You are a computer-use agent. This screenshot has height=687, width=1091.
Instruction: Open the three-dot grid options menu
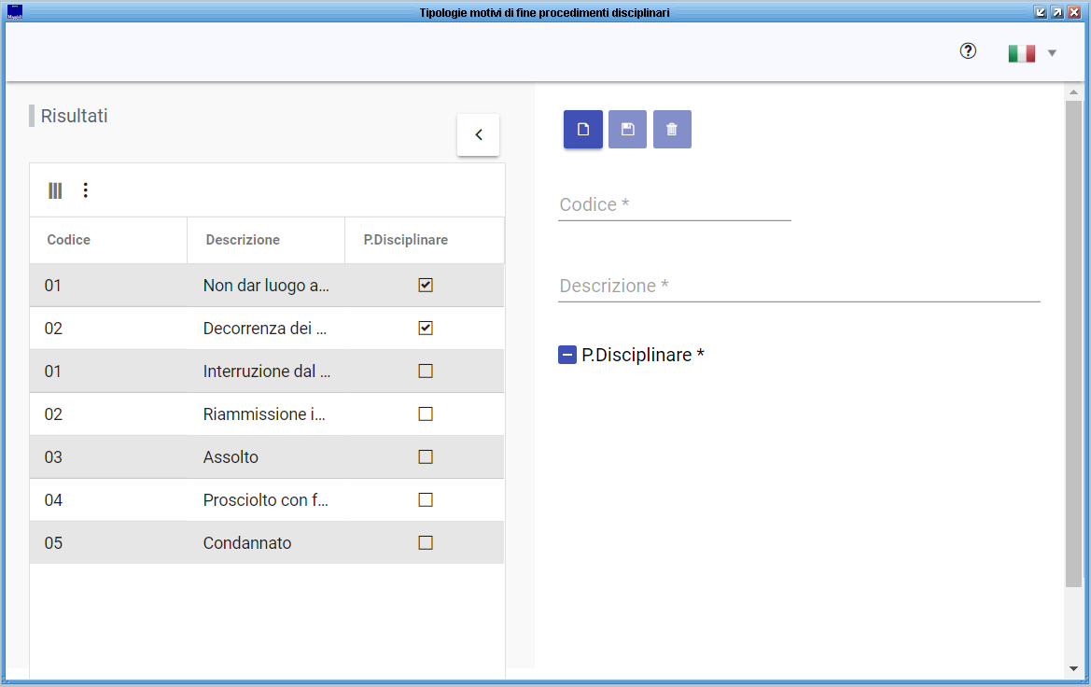pos(86,190)
